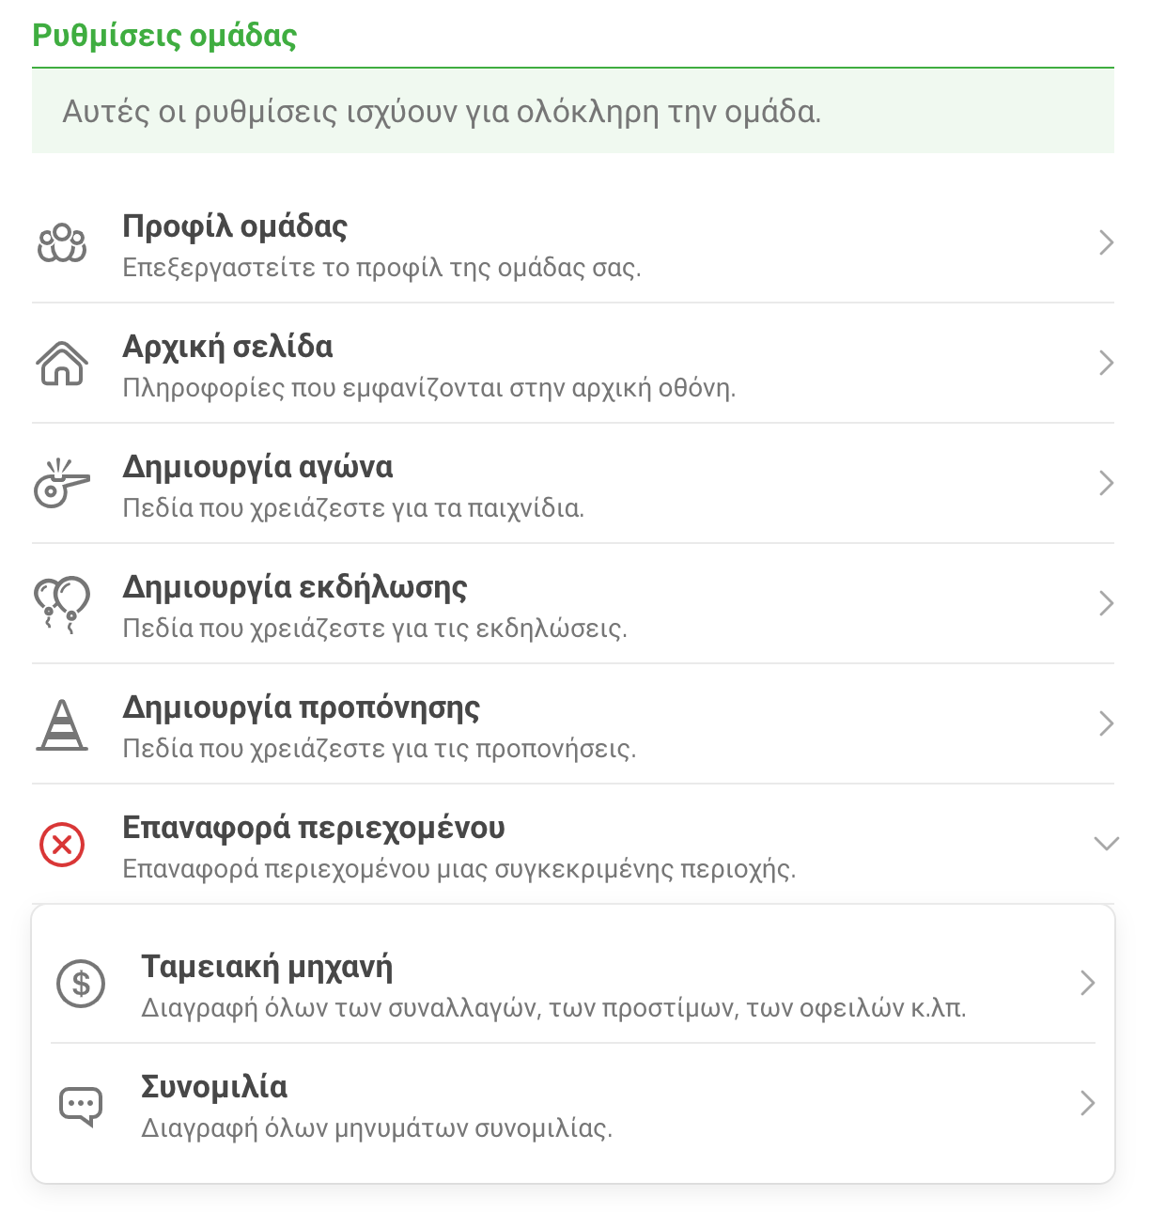Click the balloons icon for Δημιουργία εκδήλωσης
The width and height of the screenshot is (1150, 1212).
[62, 604]
